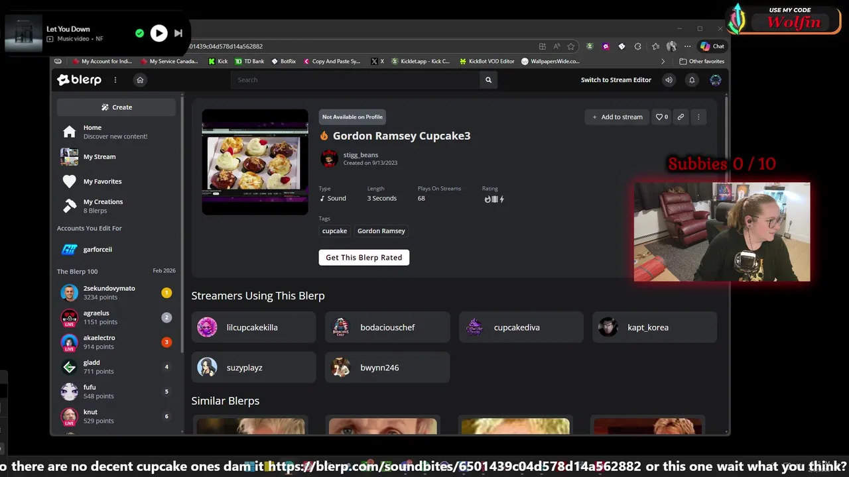Screen dimensions: 849x477
Task: Click stigg_beans avatar image
Action: coord(329,158)
